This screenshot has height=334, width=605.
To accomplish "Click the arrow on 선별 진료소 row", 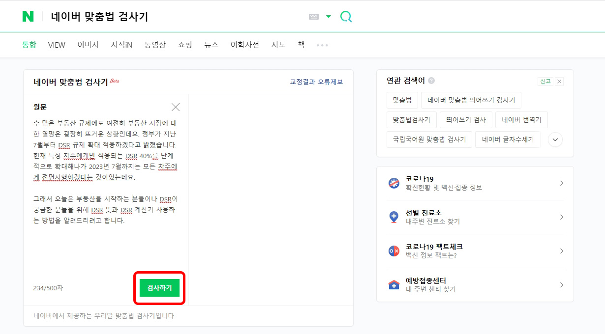I will (562, 217).
